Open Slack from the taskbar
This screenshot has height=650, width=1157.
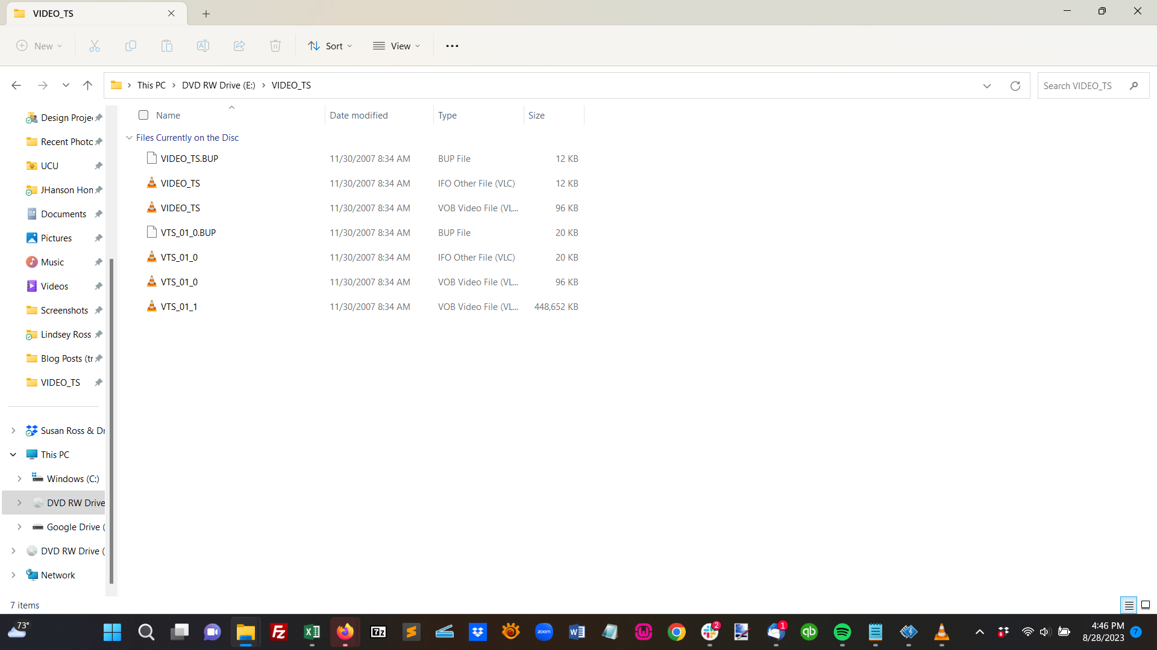click(x=709, y=632)
